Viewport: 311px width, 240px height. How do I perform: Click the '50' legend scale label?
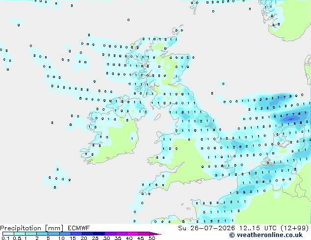tap(152, 238)
